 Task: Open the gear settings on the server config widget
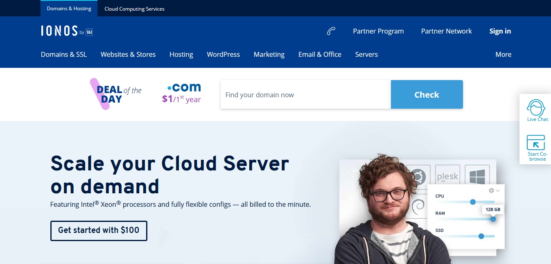coord(490,190)
